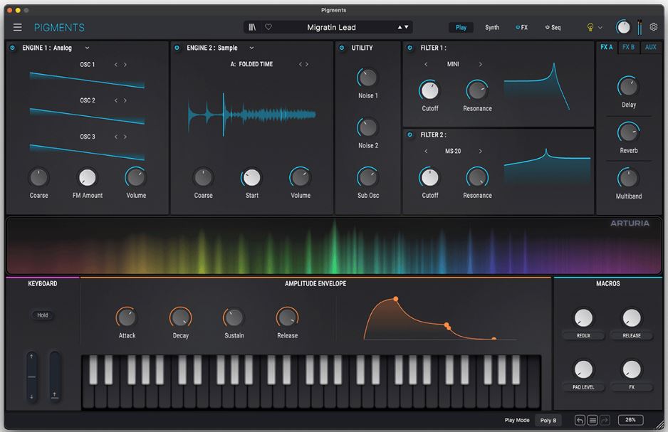Click the Reverb FX knob
The image size is (668, 432).
tap(628, 132)
